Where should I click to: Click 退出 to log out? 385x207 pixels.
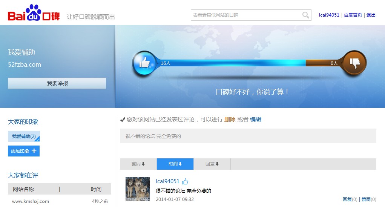[371, 15]
